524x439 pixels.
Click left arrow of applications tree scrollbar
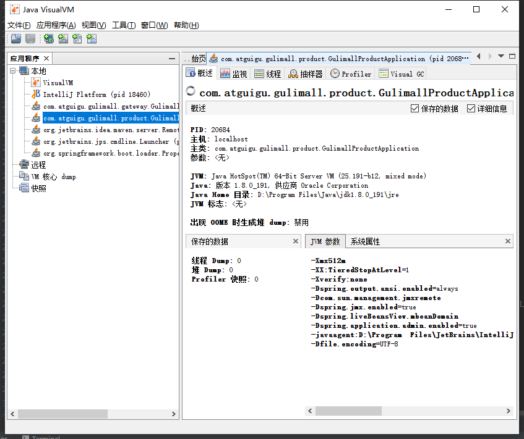point(12,414)
